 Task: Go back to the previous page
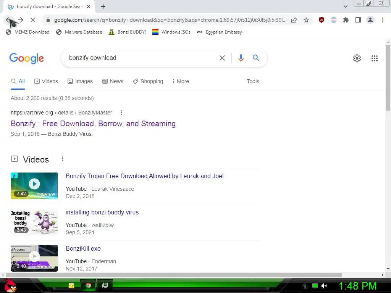(x=8, y=20)
